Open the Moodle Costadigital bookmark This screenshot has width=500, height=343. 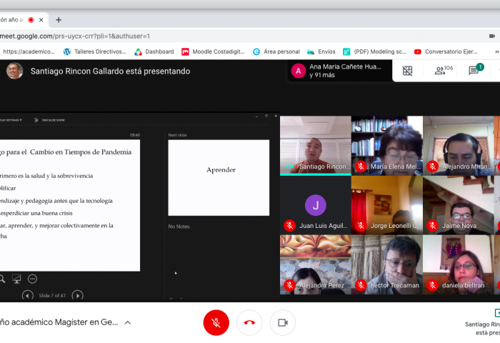pyautogui.click(x=213, y=51)
